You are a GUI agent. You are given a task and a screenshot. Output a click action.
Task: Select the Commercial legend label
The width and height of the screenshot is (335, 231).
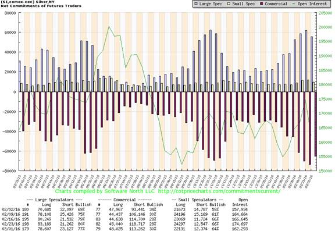276,4
